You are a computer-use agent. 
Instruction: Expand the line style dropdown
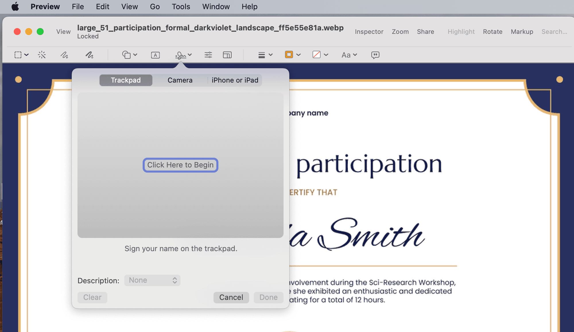(x=265, y=55)
